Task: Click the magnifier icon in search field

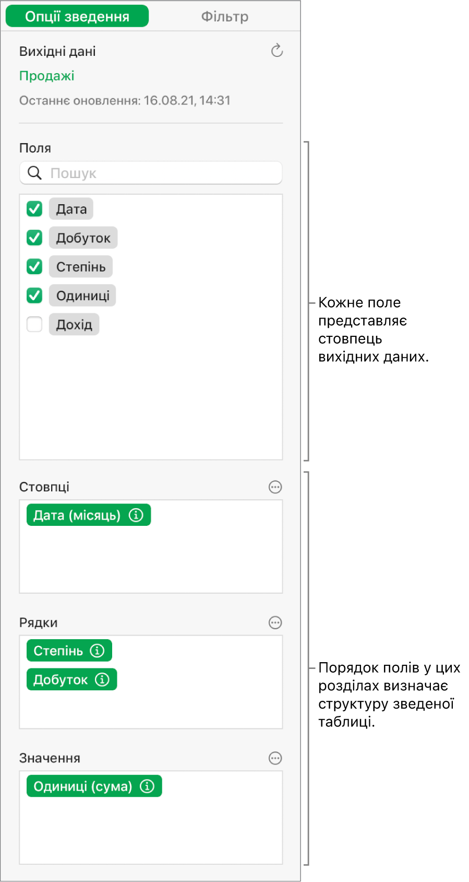Action: (34, 173)
